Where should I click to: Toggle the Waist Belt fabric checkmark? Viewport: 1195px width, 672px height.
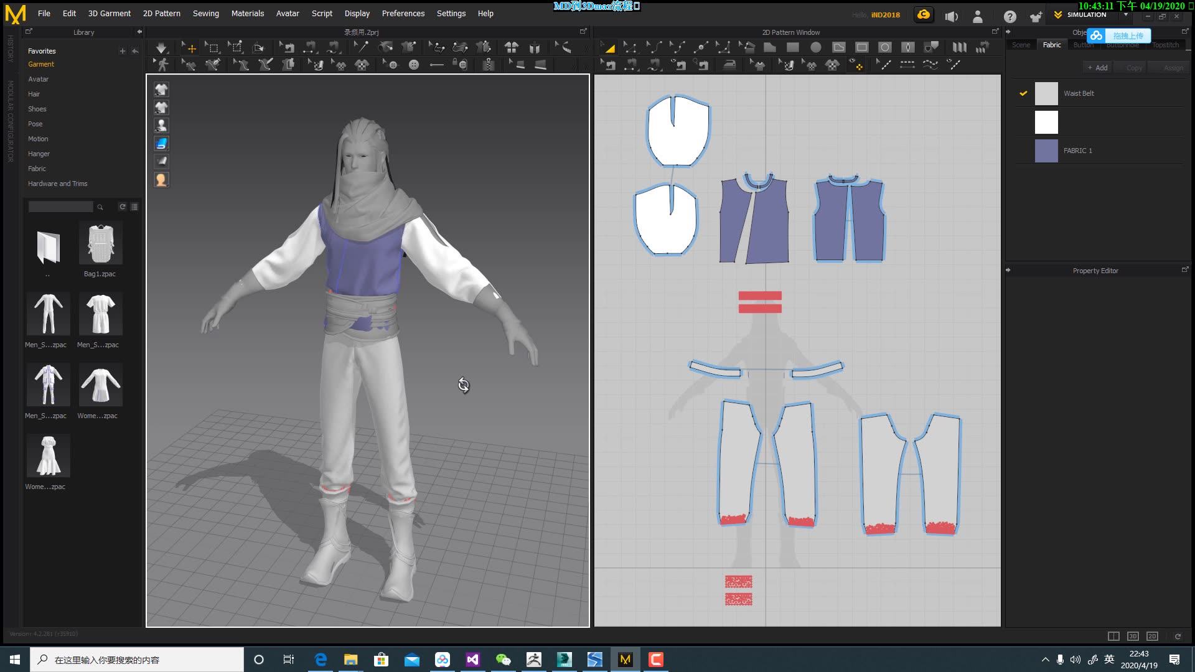1023,93
